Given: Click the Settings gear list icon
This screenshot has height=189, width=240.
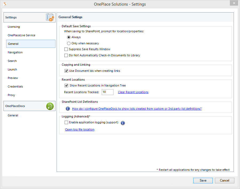Looking at the screenshot, I should 50,17.
